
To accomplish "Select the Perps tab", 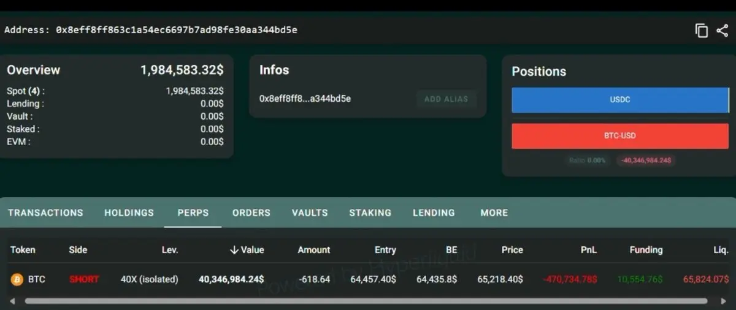I will 193,213.
